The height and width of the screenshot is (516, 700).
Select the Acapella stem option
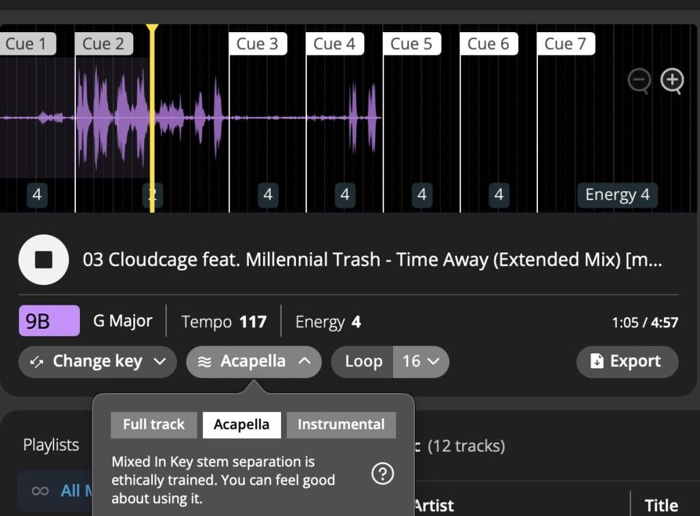pos(241,424)
